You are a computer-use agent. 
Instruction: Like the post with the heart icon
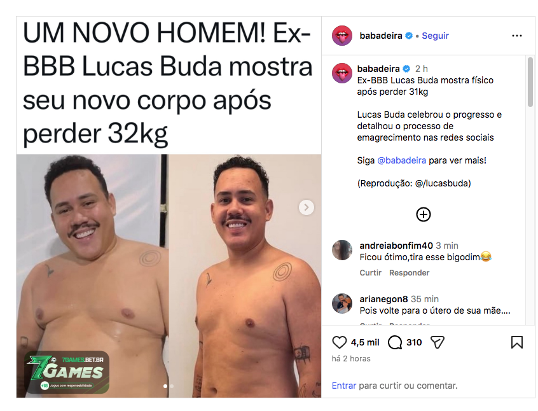(x=340, y=342)
